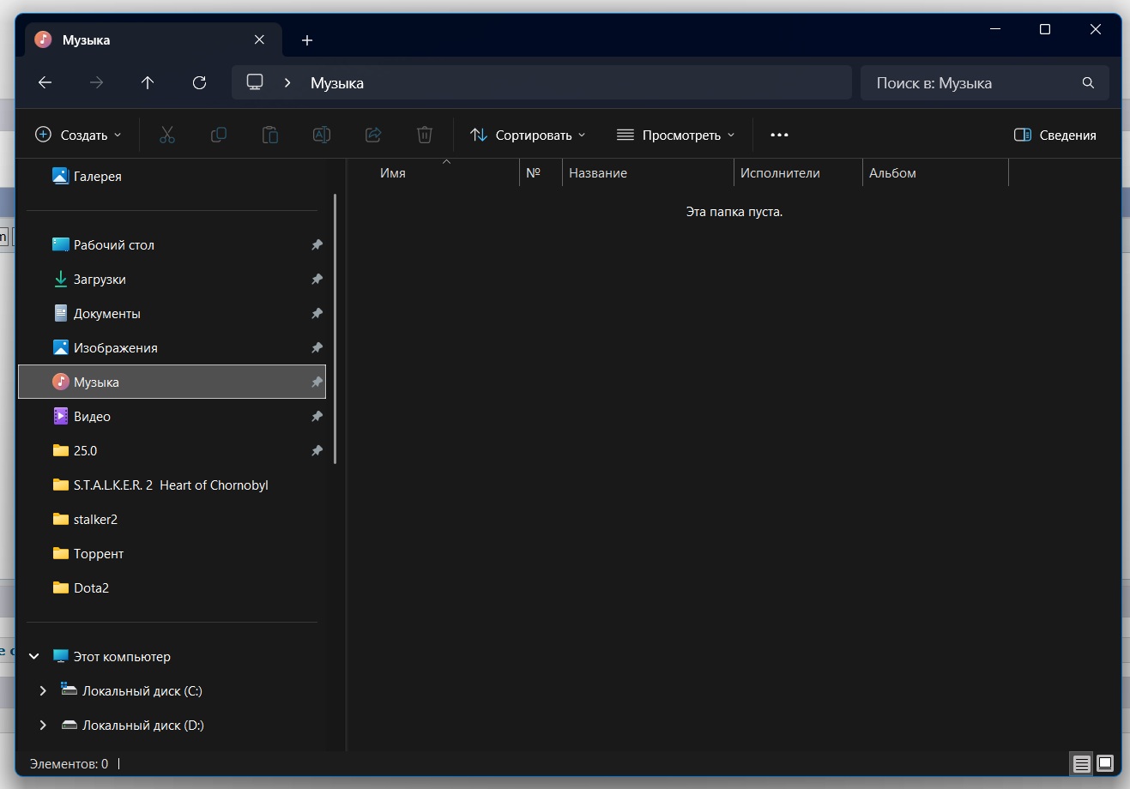Open Документы in the sidebar
The height and width of the screenshot is (789, 1130).
[x=172, y=314]
